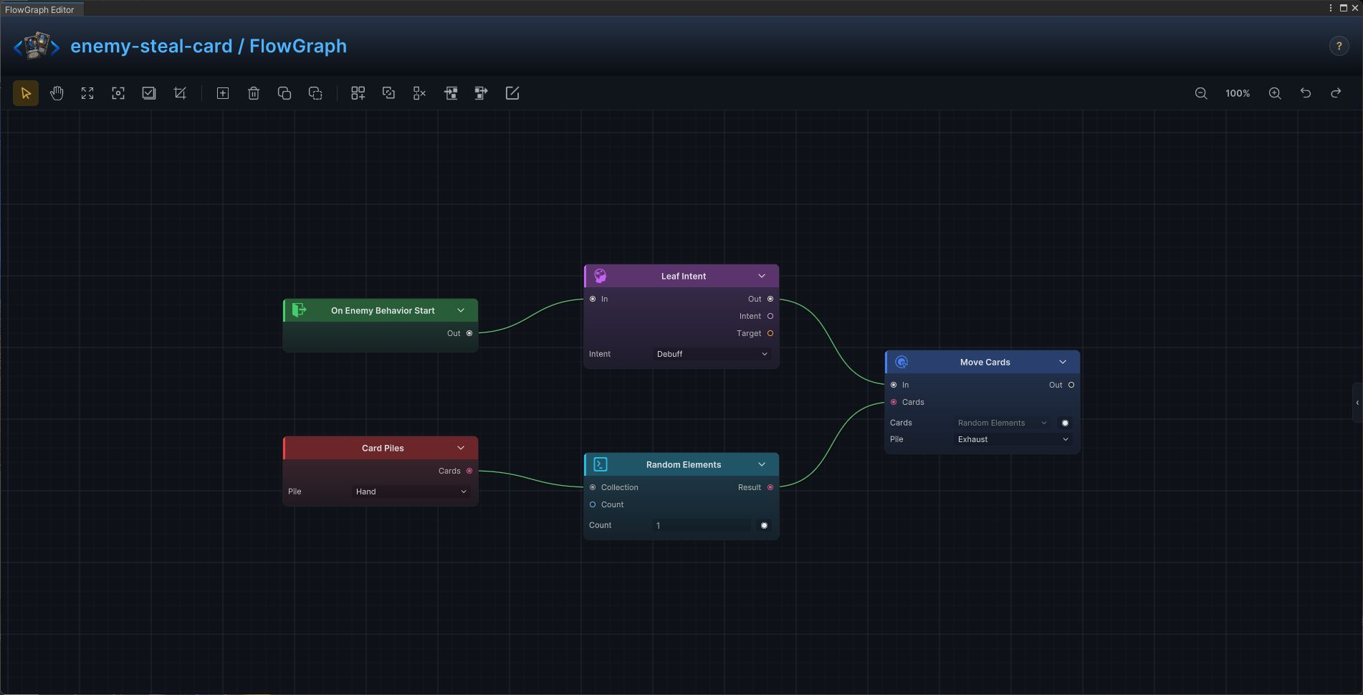
Task: Click the Cards output port of Card Piles
Action: click(x=469, y=471)
